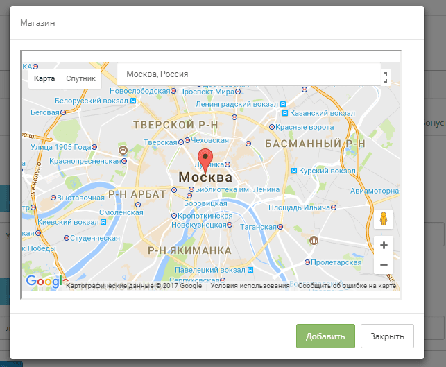This screenshot has height=367, width=446.
Task: Click Новослободская metro station marker
Action: click(173, 91)
